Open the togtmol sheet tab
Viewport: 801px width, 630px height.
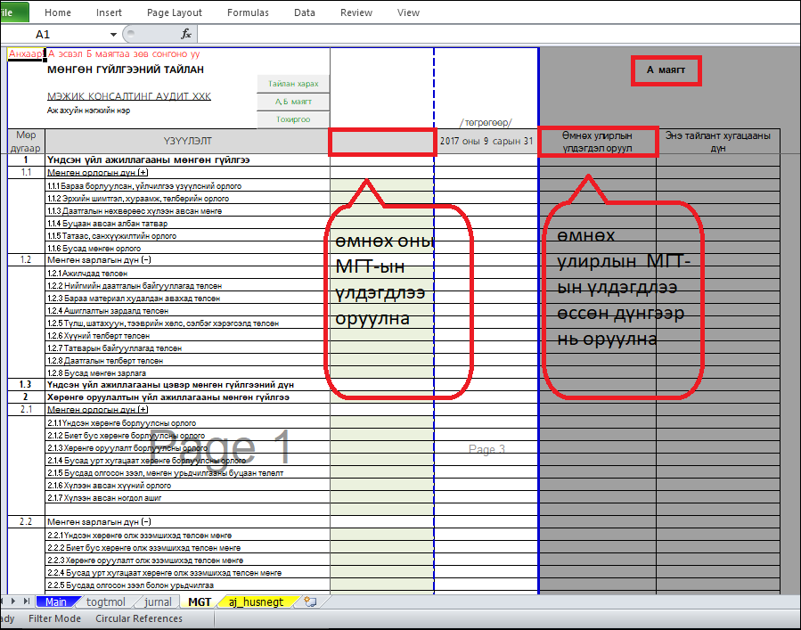[x=106, y=601]
